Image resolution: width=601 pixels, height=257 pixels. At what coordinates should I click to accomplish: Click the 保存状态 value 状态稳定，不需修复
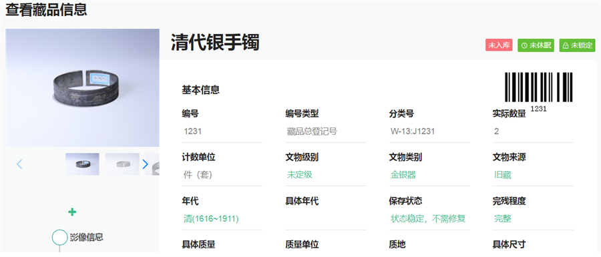coord(428,219)
